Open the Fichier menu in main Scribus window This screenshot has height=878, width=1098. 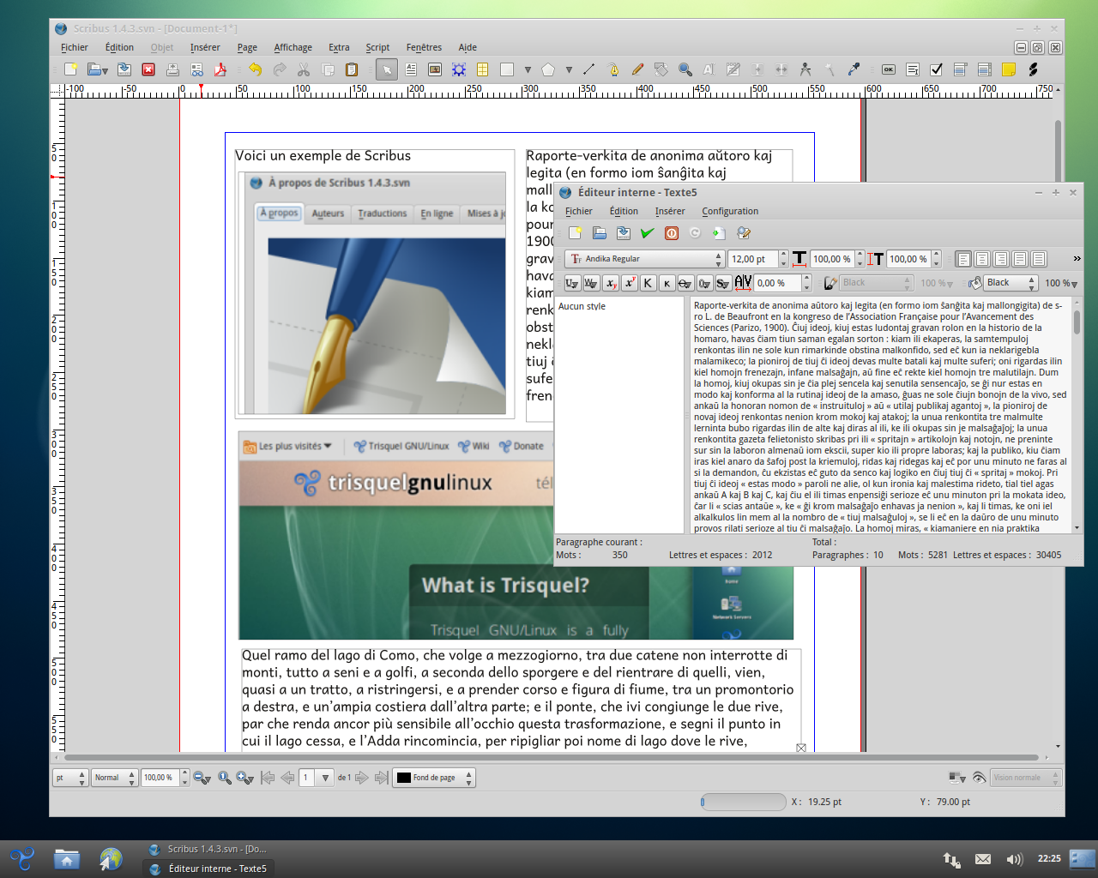(x=75, y=47)
